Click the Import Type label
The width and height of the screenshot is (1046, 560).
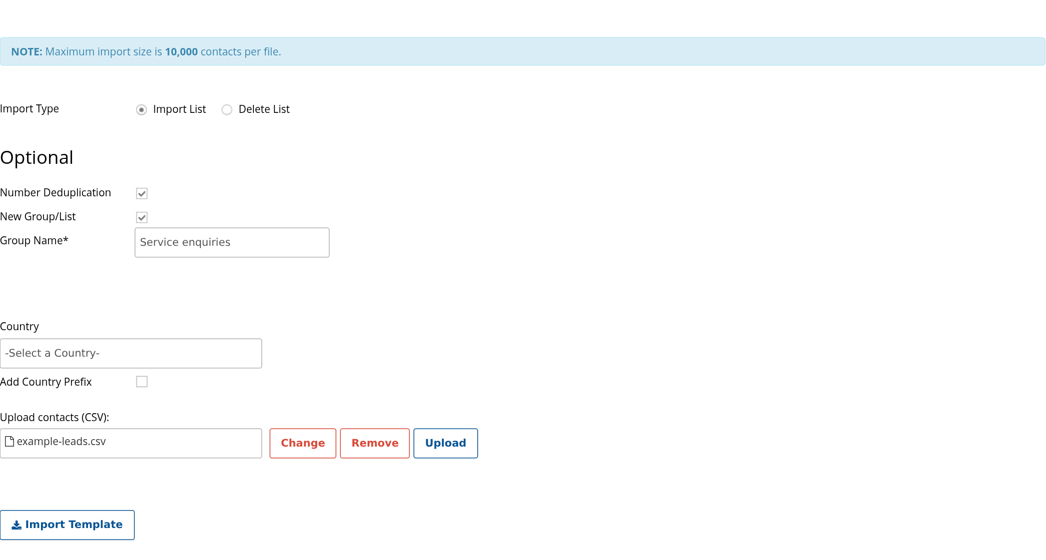29,109
